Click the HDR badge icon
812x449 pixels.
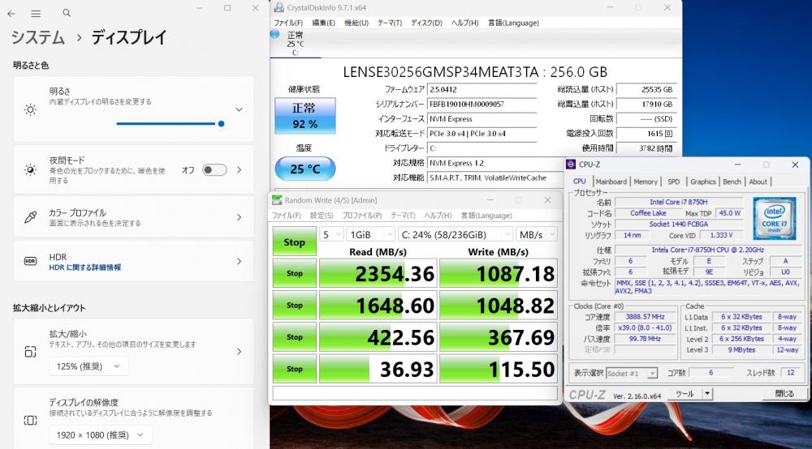(30, 261)
